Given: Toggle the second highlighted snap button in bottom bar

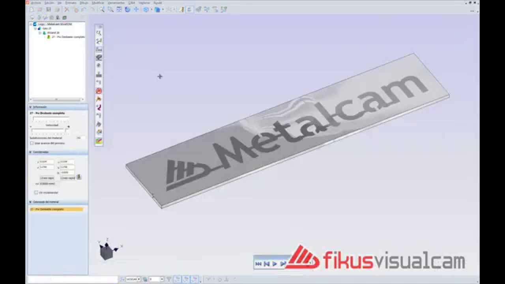Looking at the screenshot, I should pos(186,279).
